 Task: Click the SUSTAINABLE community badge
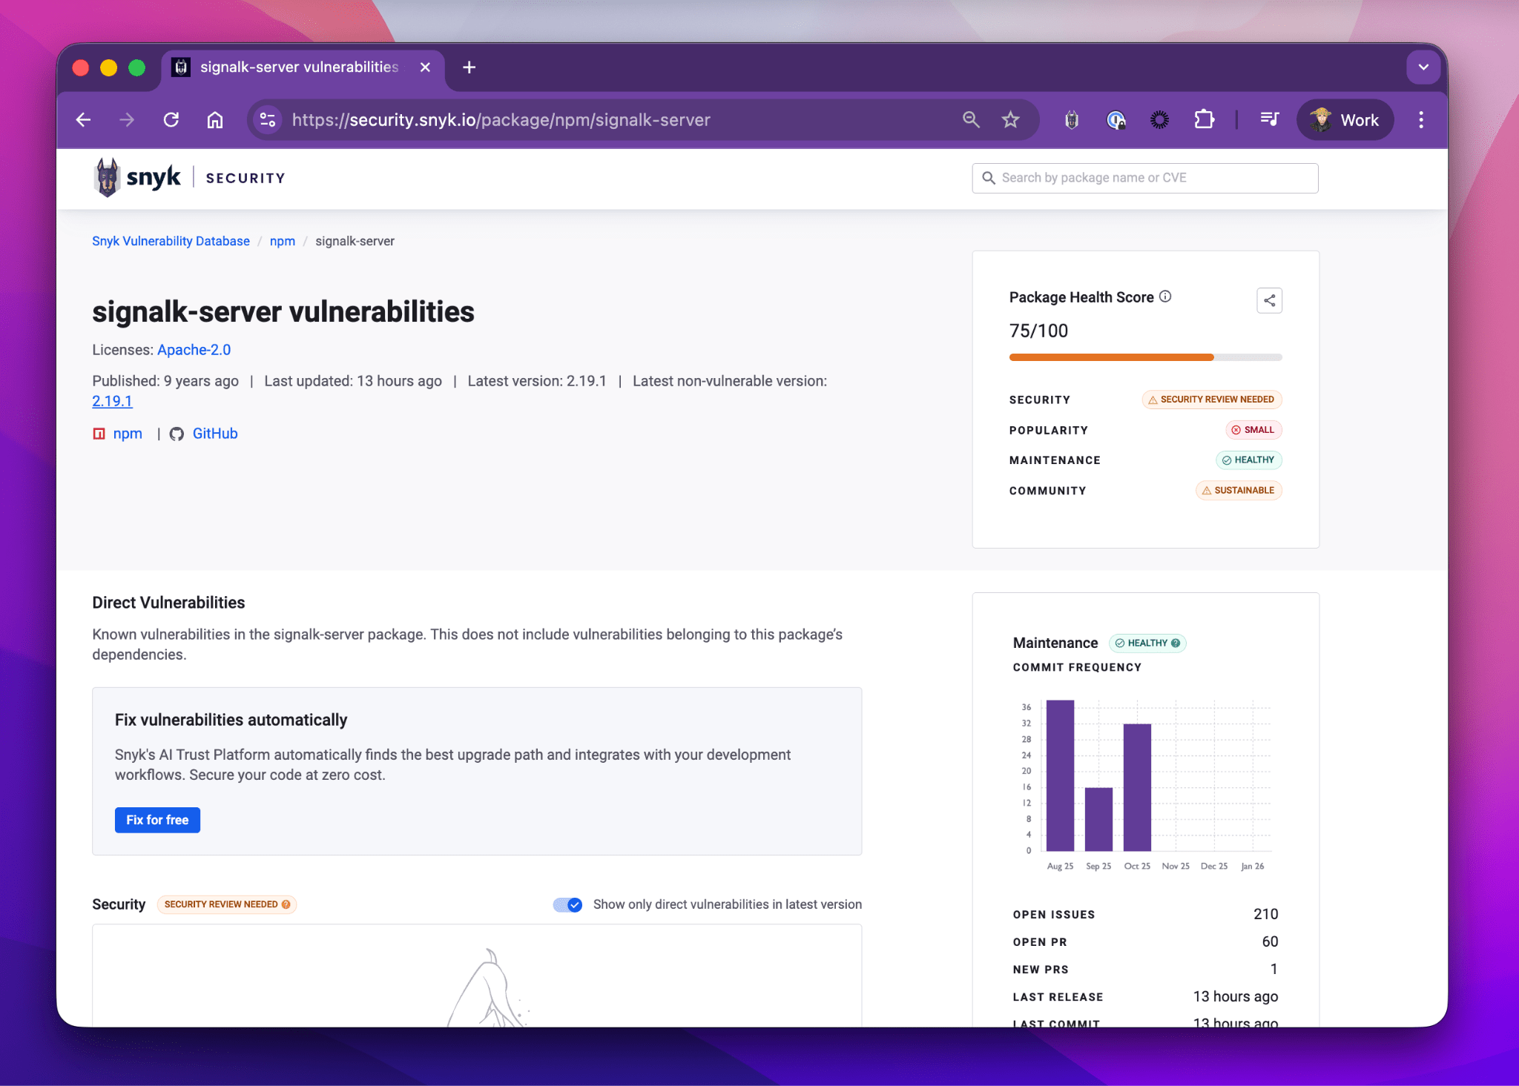1239,491
